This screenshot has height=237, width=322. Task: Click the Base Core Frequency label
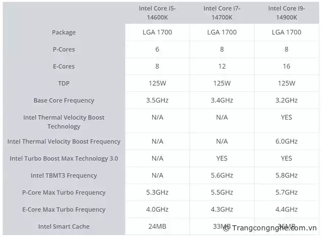(x=64, y=100)
